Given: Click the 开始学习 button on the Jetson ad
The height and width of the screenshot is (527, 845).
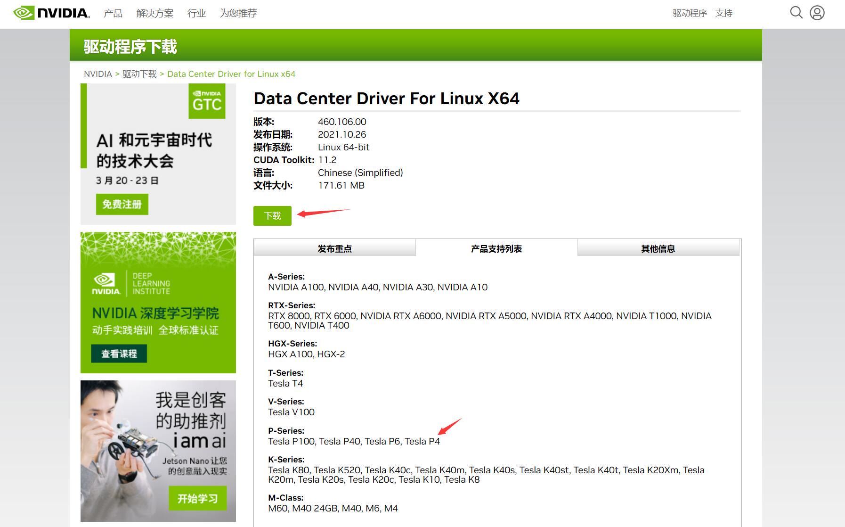Looking at the screenshot, I should click(x=198, y=498).
